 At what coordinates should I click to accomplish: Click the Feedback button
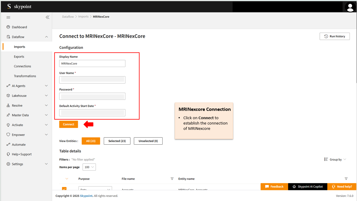pyautogui.click(x=274, y=186)
